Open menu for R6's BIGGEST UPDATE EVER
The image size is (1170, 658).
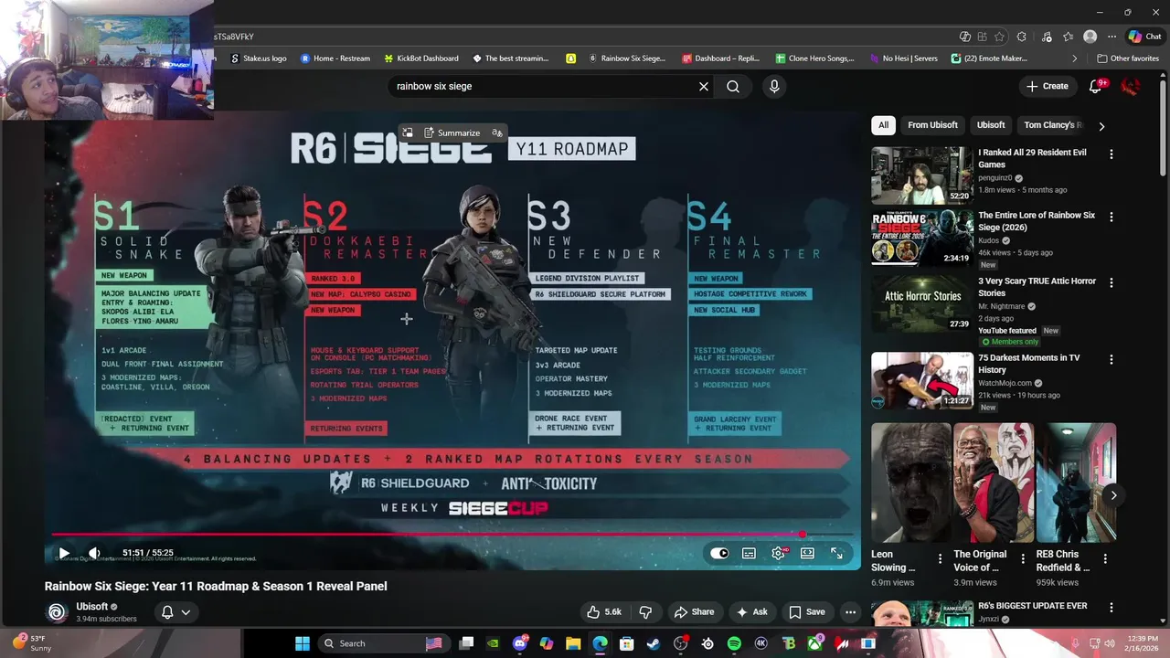click(x=1111, y=608)
